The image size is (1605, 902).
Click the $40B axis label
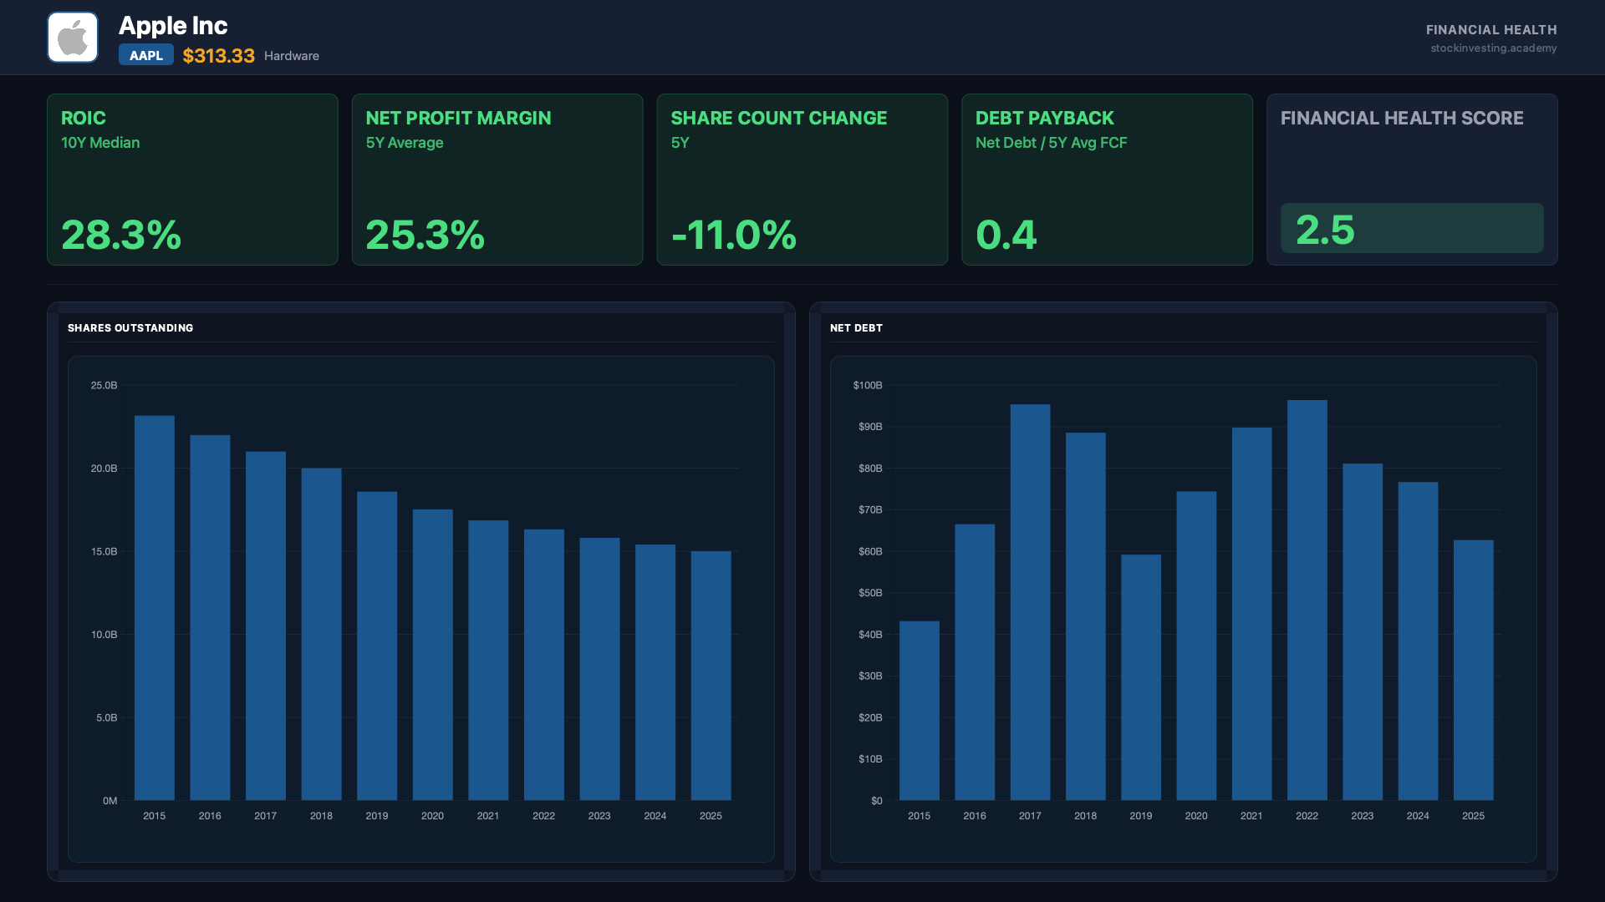[x=870, y=635]
